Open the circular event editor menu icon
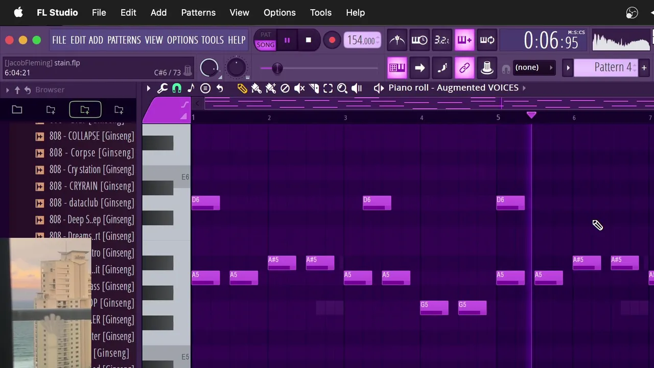Image resolution: width=654 pixels, height=368 pixels. (205, 88)
